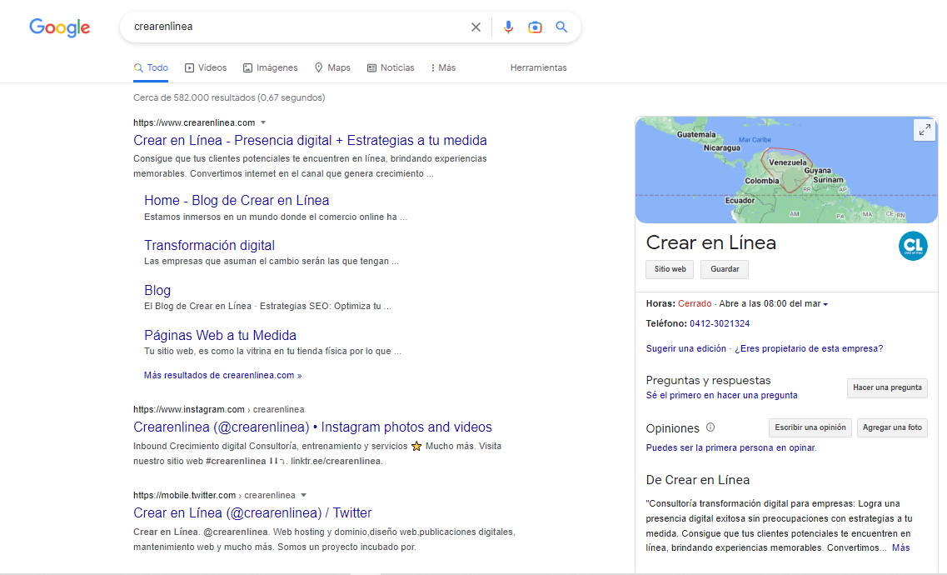947x575 pixels.
Task: Open the Más search filters menu
Action: (x=443, y=67)
